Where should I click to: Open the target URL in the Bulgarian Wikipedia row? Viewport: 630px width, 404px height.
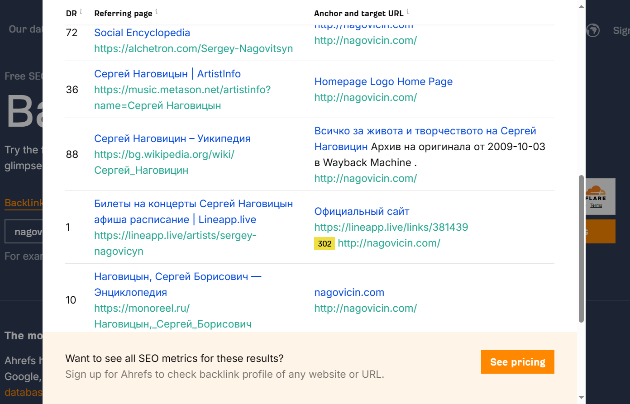pyautogui.click(x=366, y=178)
